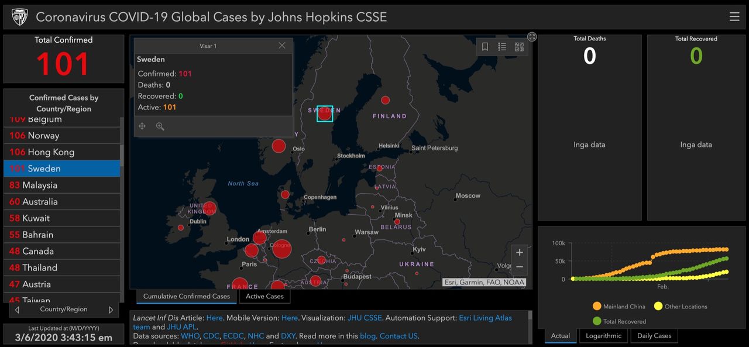Click the United Kingdom case marker
The height and width of the screenshot is (347, 749).
pos(209,208)
